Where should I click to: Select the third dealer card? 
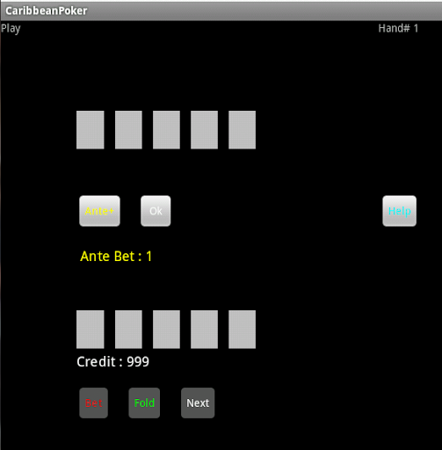(166, 130)
